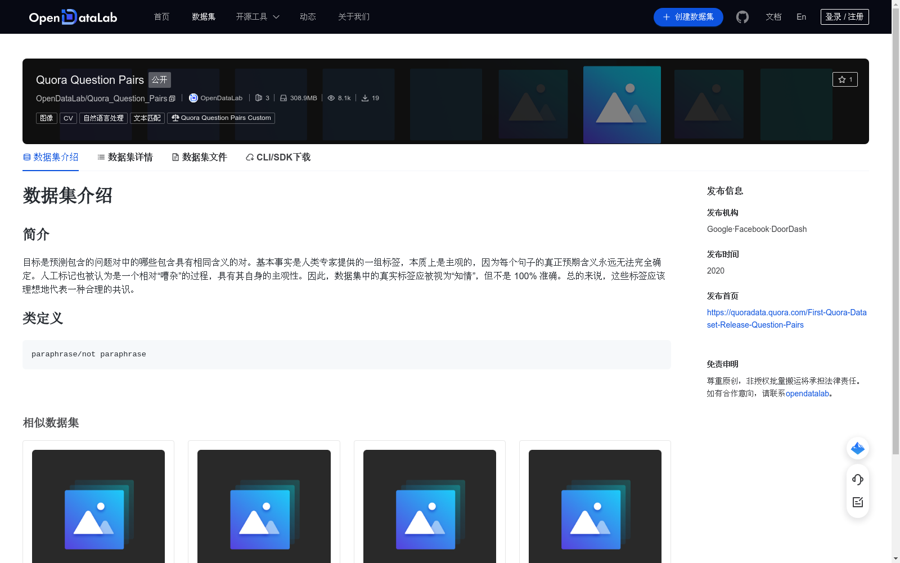Image resolution: width=900 pixels, height=563 pixels.
Task: Open the customer support headset icon
Action: 858,480
